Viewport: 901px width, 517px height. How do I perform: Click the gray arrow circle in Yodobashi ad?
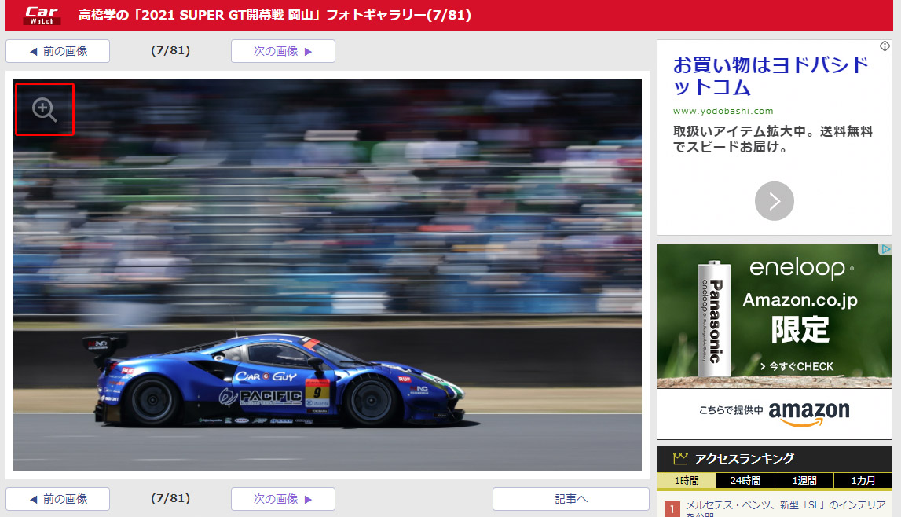tap(774, 201)
